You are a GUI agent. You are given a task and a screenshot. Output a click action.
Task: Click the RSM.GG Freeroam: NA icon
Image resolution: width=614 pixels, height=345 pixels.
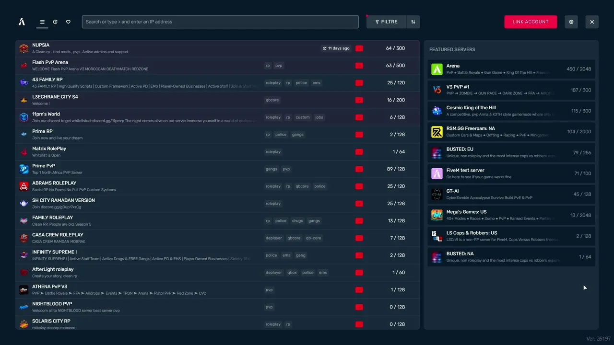[x=437, y=132]
